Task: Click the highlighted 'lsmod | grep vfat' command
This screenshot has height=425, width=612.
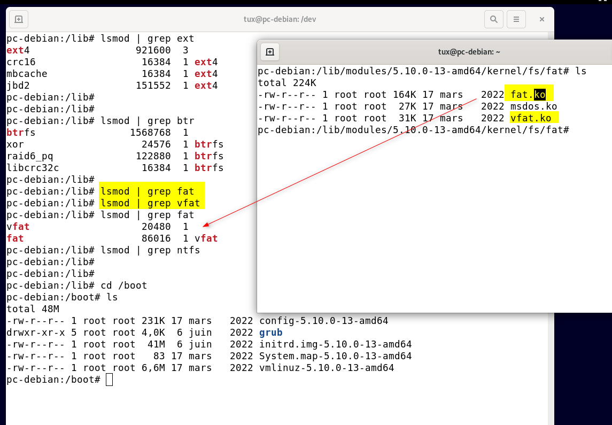Action: [150, 203]
